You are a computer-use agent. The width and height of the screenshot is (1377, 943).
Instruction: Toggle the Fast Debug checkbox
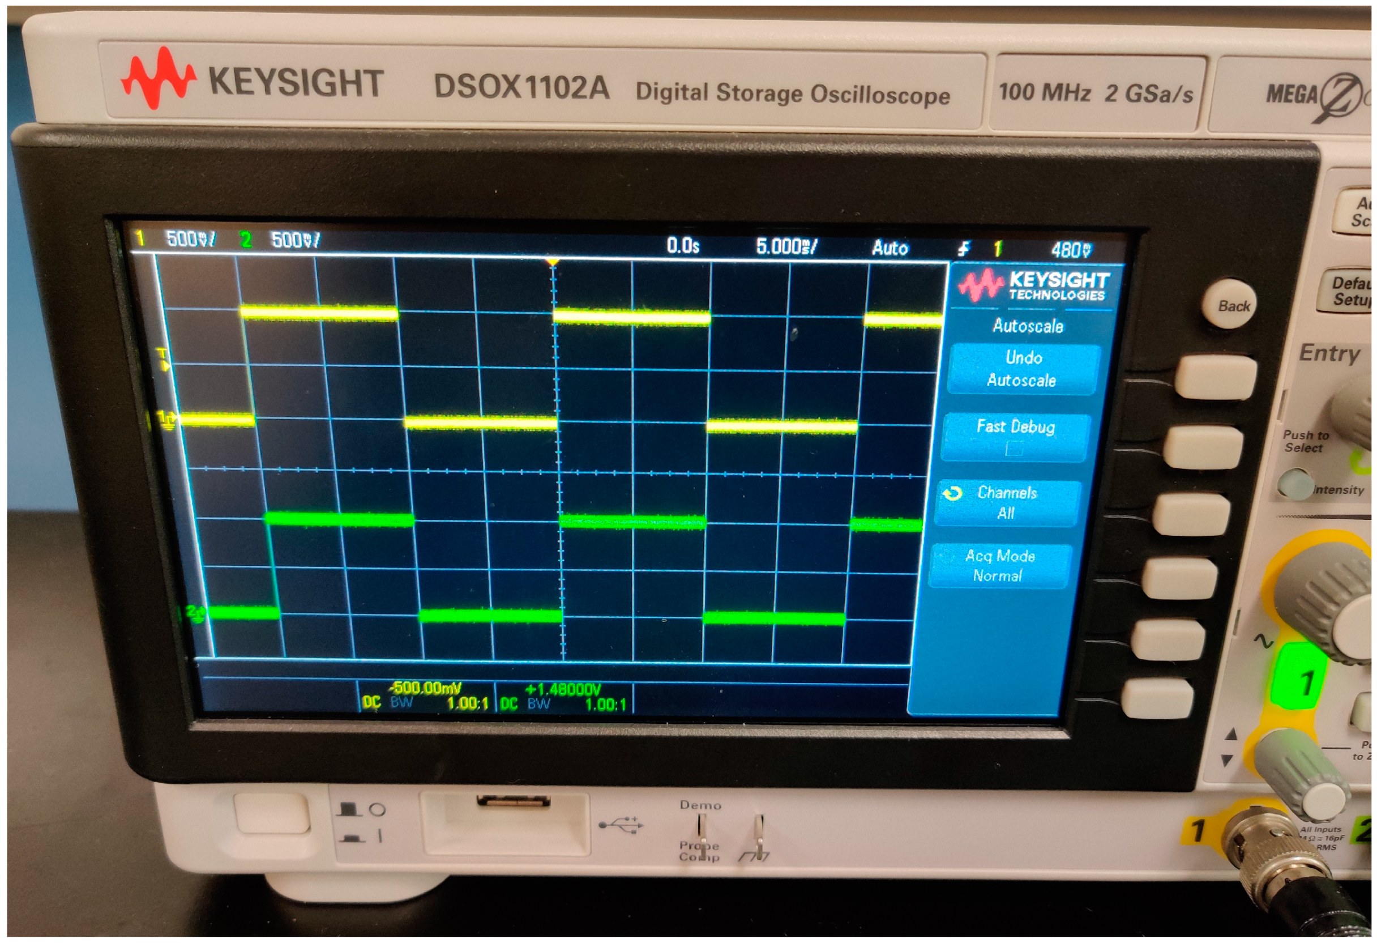point(1014,449)
